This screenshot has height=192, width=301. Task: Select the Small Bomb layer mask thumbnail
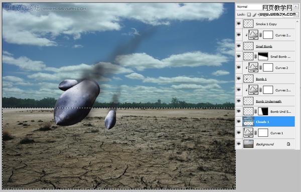(263, 56)
